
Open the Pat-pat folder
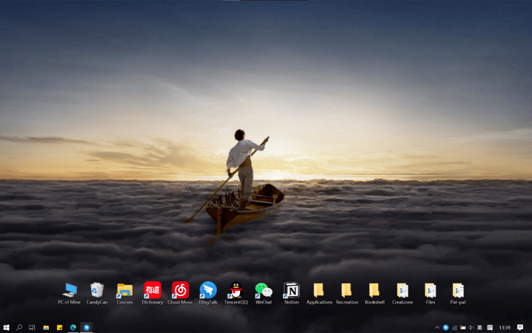click(458, 290)
